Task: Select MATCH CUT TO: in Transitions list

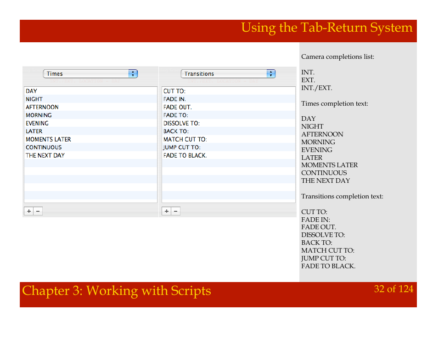Action: [229, 140]
